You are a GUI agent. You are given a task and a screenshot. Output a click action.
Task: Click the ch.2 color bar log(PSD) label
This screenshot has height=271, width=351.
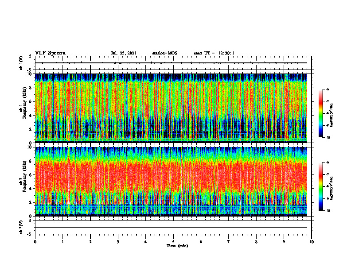(332, 189)
